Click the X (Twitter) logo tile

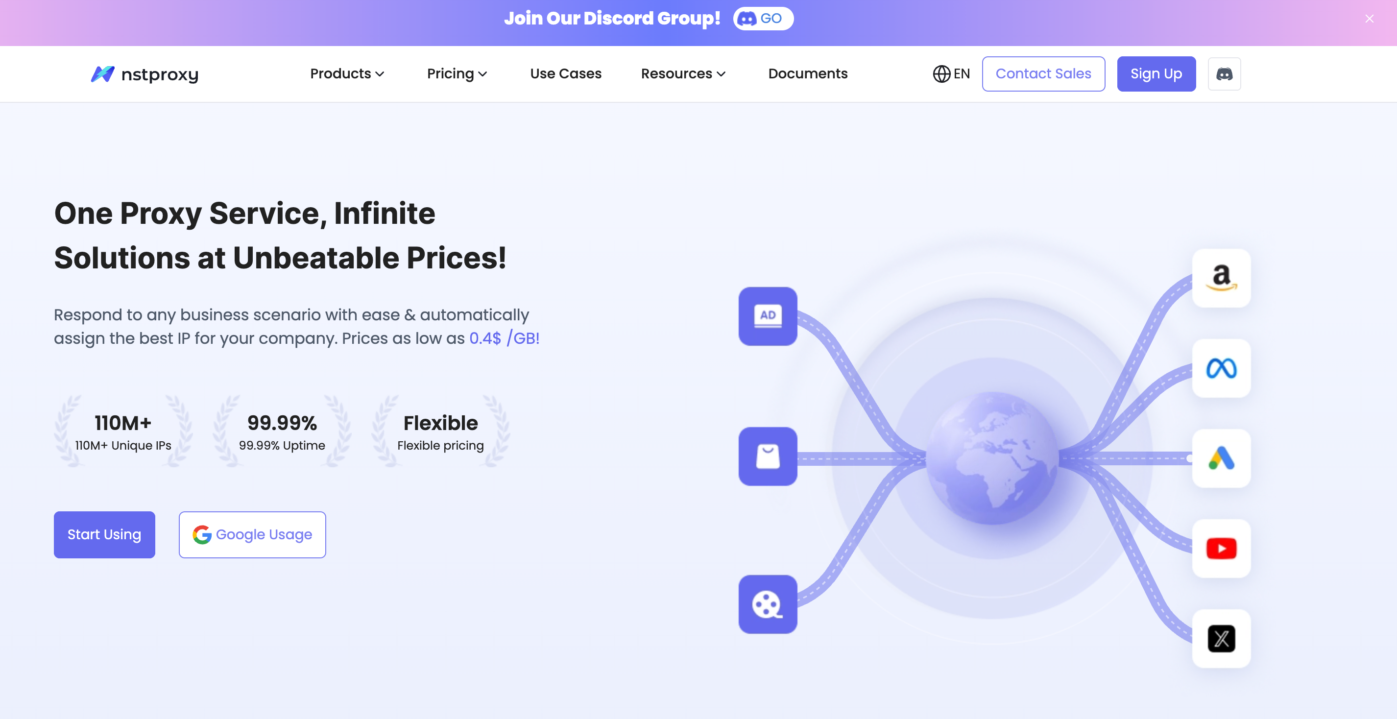coord(1221,639)
